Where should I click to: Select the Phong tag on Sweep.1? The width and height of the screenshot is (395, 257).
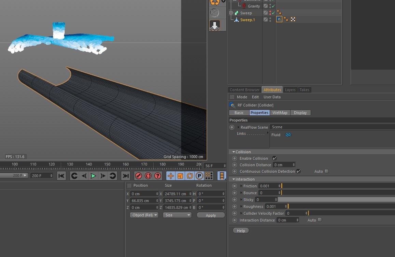coord(286,19)
